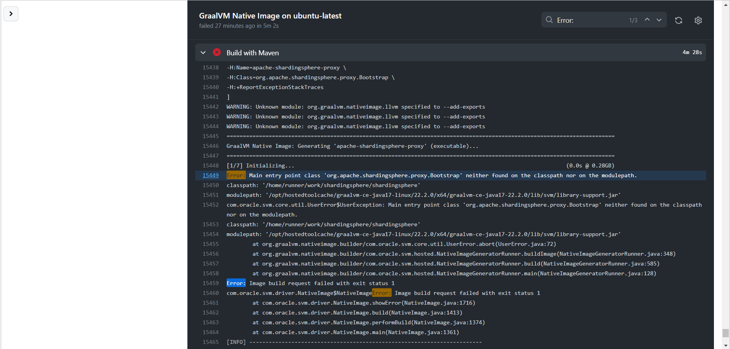Jump to the next search match with the down arrow
The image size is (730, 349).
[x=659, y=20]
